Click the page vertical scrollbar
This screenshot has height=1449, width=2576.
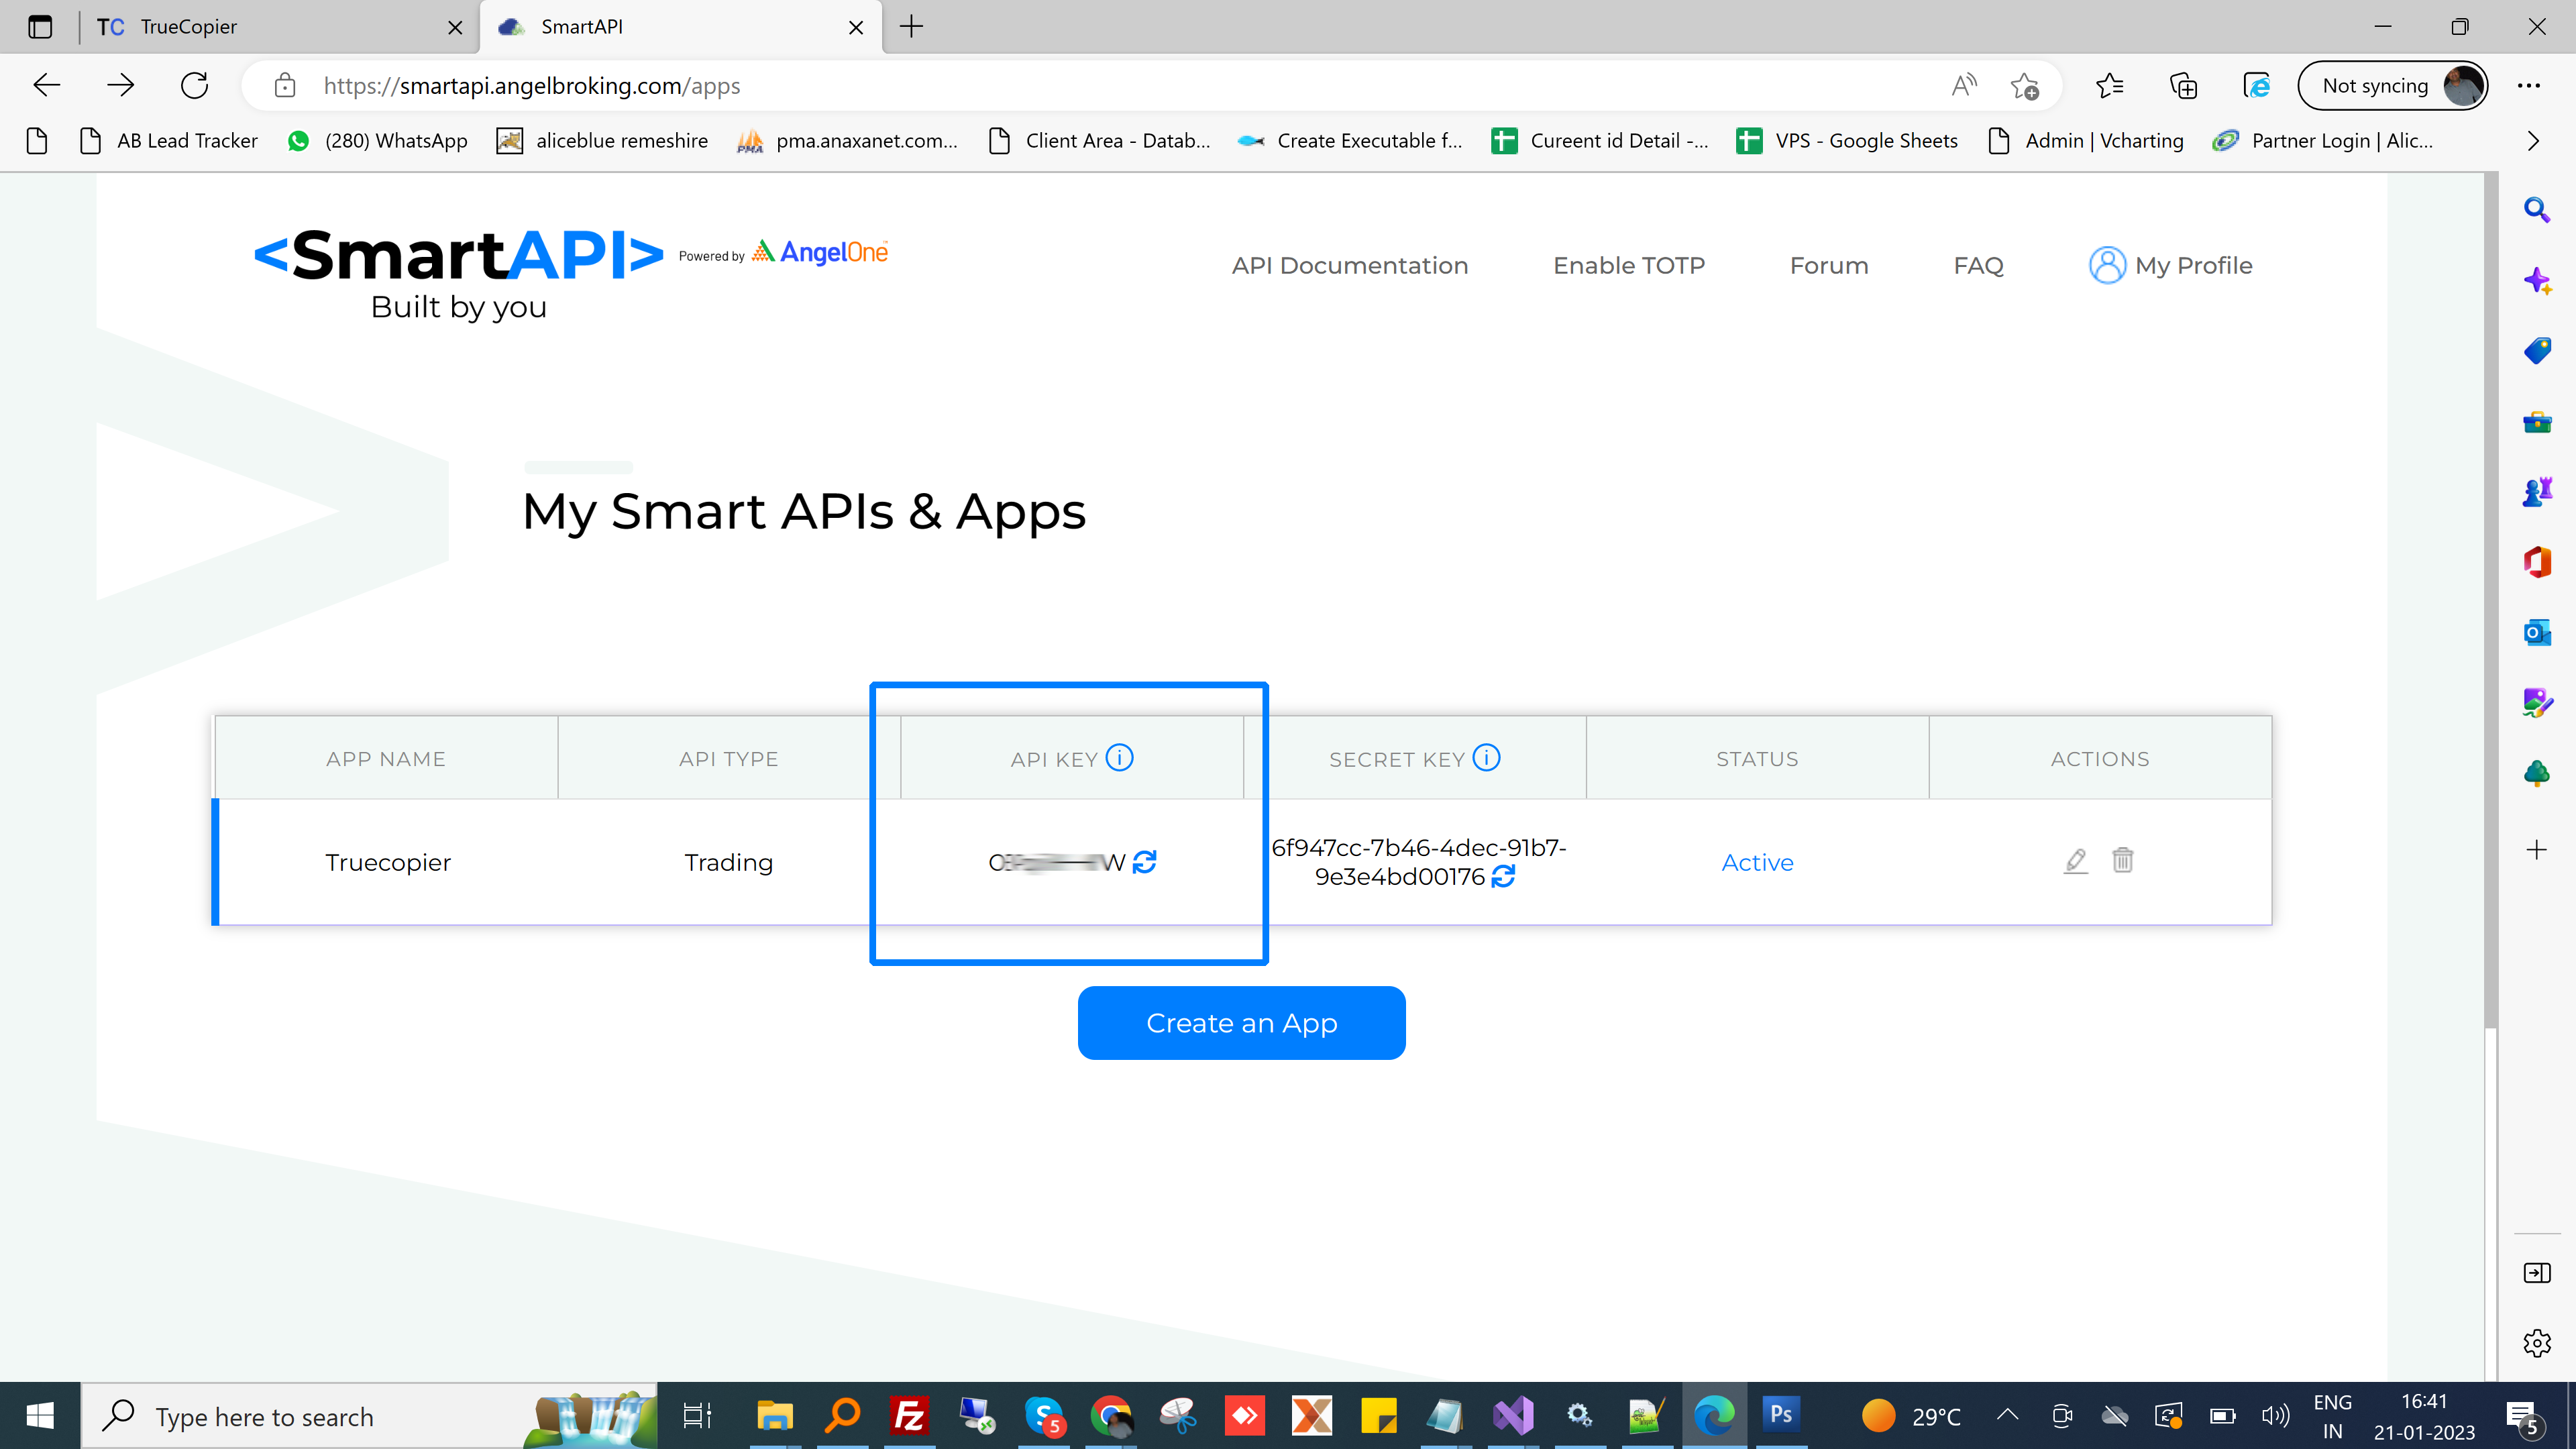(2490, 600)
